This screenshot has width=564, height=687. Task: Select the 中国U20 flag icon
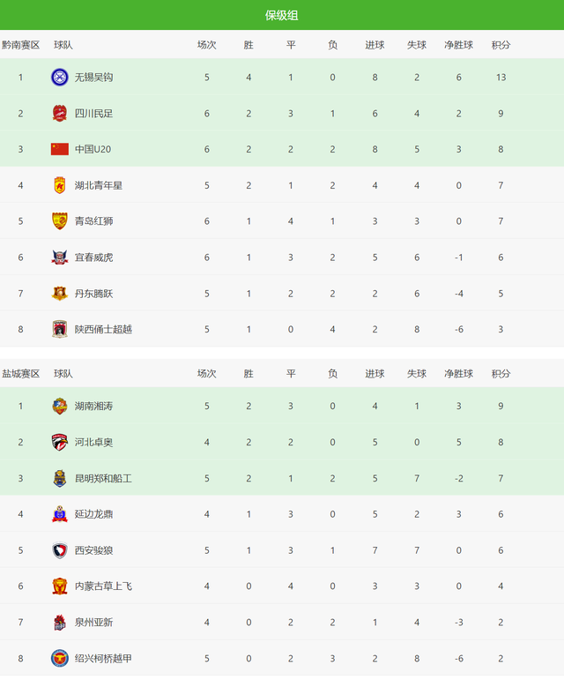click(x=60, y=149)
